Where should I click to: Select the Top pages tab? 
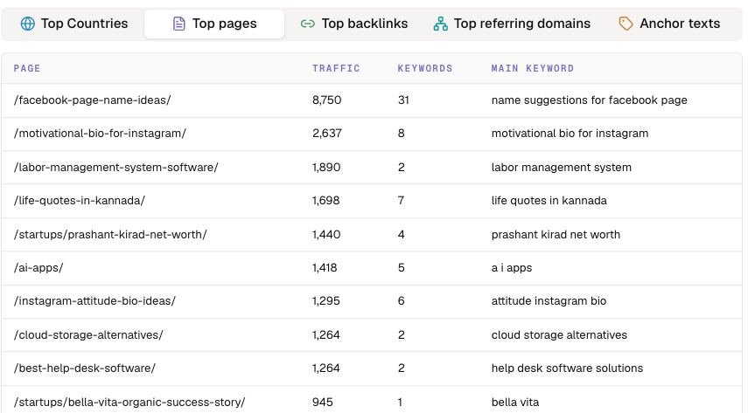tap(214, 24)
